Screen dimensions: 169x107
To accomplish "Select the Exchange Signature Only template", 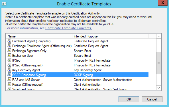I will tap(29, 51).
